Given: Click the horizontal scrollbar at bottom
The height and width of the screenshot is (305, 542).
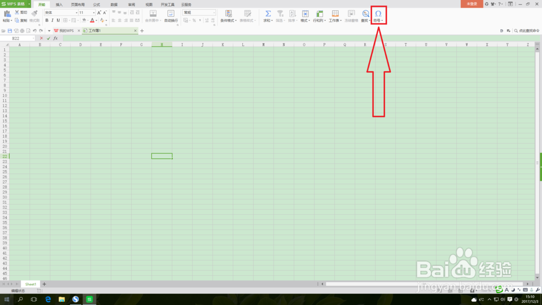Looking at the screenshot, I should (424, 284).
